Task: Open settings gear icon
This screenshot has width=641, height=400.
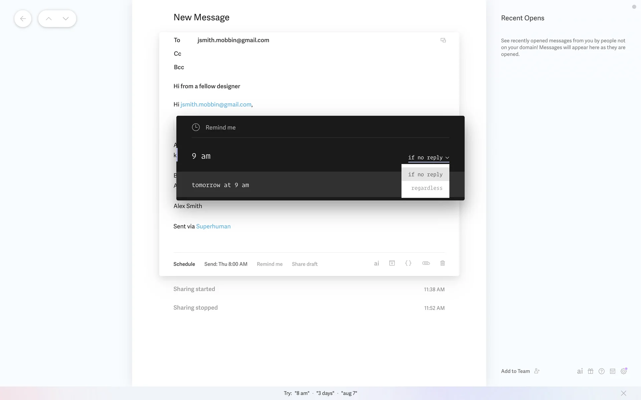Action: click(x=623, y=371)
